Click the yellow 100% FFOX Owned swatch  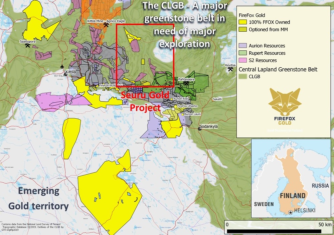point(242,22)
